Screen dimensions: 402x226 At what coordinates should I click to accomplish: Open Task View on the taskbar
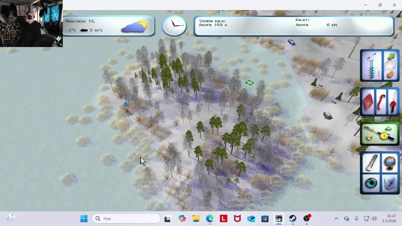[x=167, y=218]
